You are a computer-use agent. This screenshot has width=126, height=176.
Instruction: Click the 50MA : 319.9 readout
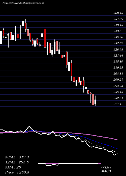click(17, 157)
